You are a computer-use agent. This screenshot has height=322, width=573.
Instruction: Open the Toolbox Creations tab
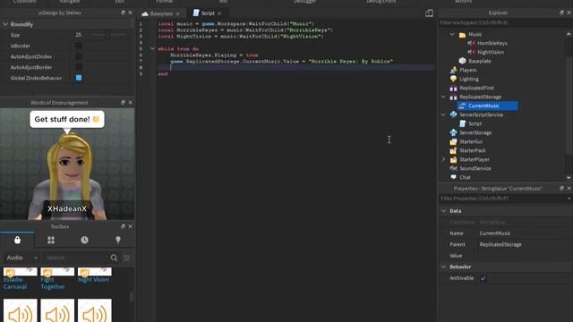(x=118, y=240)
